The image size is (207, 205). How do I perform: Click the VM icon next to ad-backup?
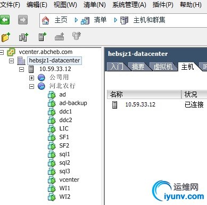tap(52, 103)
